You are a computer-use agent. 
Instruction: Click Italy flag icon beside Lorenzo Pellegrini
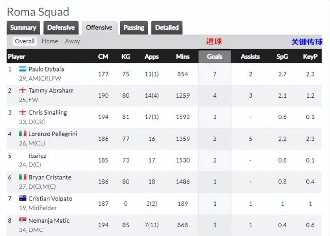point(23,134)
